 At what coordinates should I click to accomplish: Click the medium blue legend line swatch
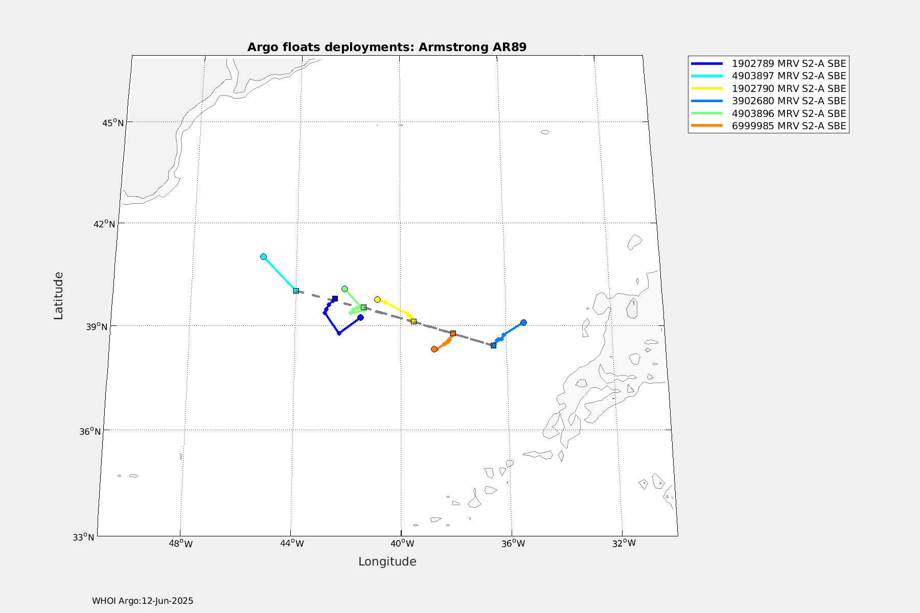pyautogui.click(x=707, y=101)
